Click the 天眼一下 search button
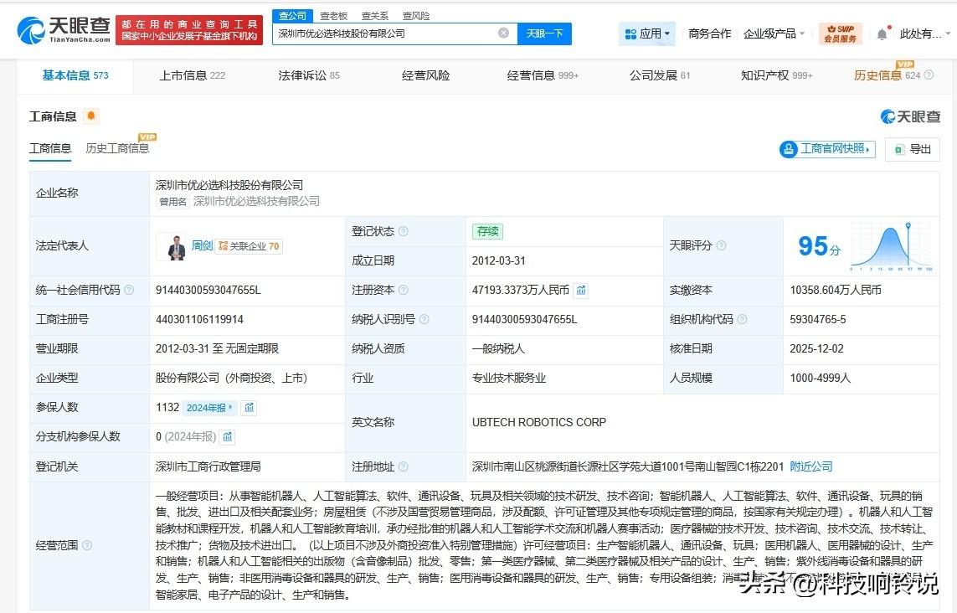The height and width of the screenshot is (613, 957). pyautogui.click(x=544, y=33)
